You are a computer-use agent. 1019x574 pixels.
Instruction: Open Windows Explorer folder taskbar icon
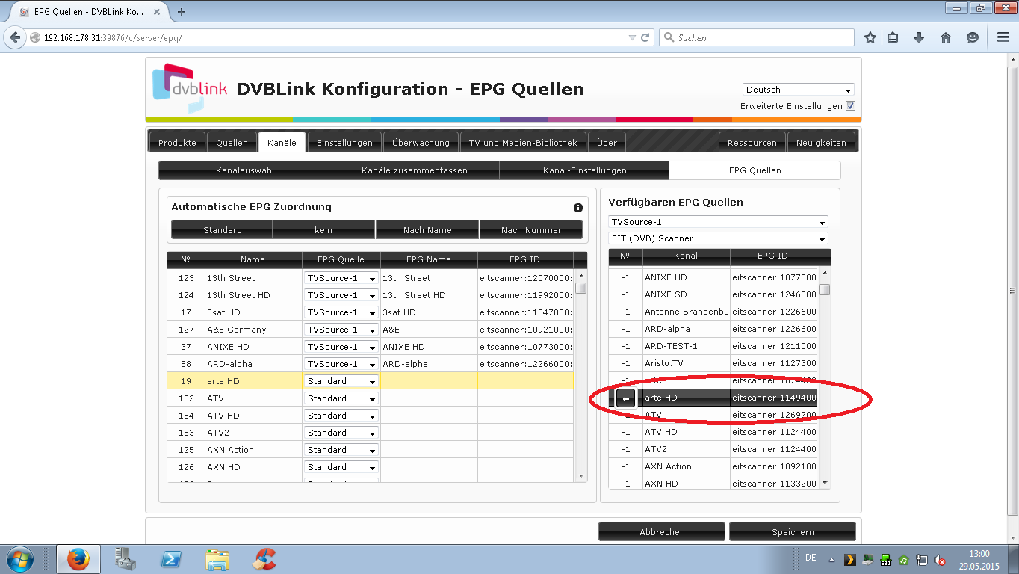pyautogui.click(x=217, y=559)
